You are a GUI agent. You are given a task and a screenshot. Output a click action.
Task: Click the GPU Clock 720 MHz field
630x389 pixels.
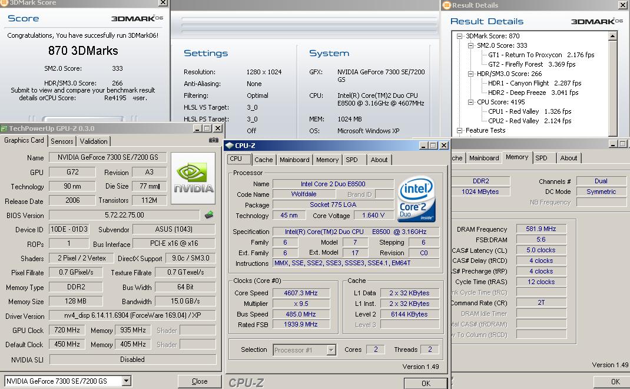click(67, 330)
